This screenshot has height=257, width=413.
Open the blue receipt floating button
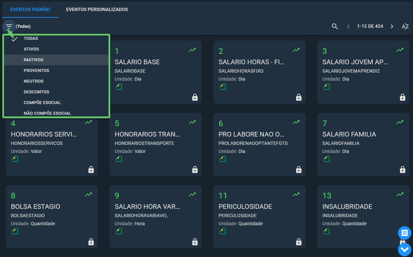[x=404, y=233]
